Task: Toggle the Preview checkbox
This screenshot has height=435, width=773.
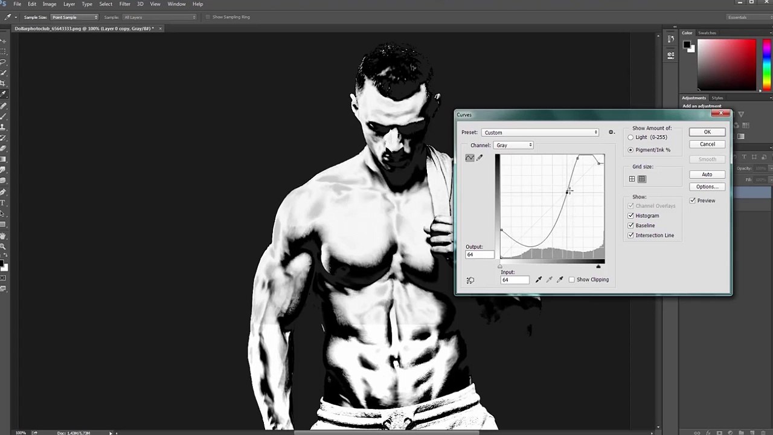Action: (x=693, y=201)
